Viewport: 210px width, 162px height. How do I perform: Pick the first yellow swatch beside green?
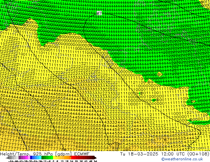click(x=54, y=158)
